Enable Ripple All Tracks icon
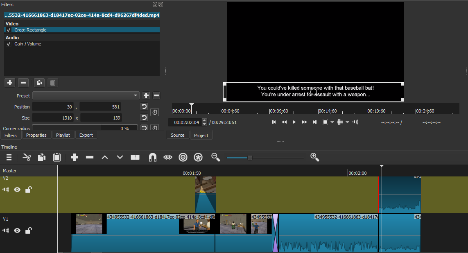The width and height of the screenshot is (468, 253). point(198,157)
